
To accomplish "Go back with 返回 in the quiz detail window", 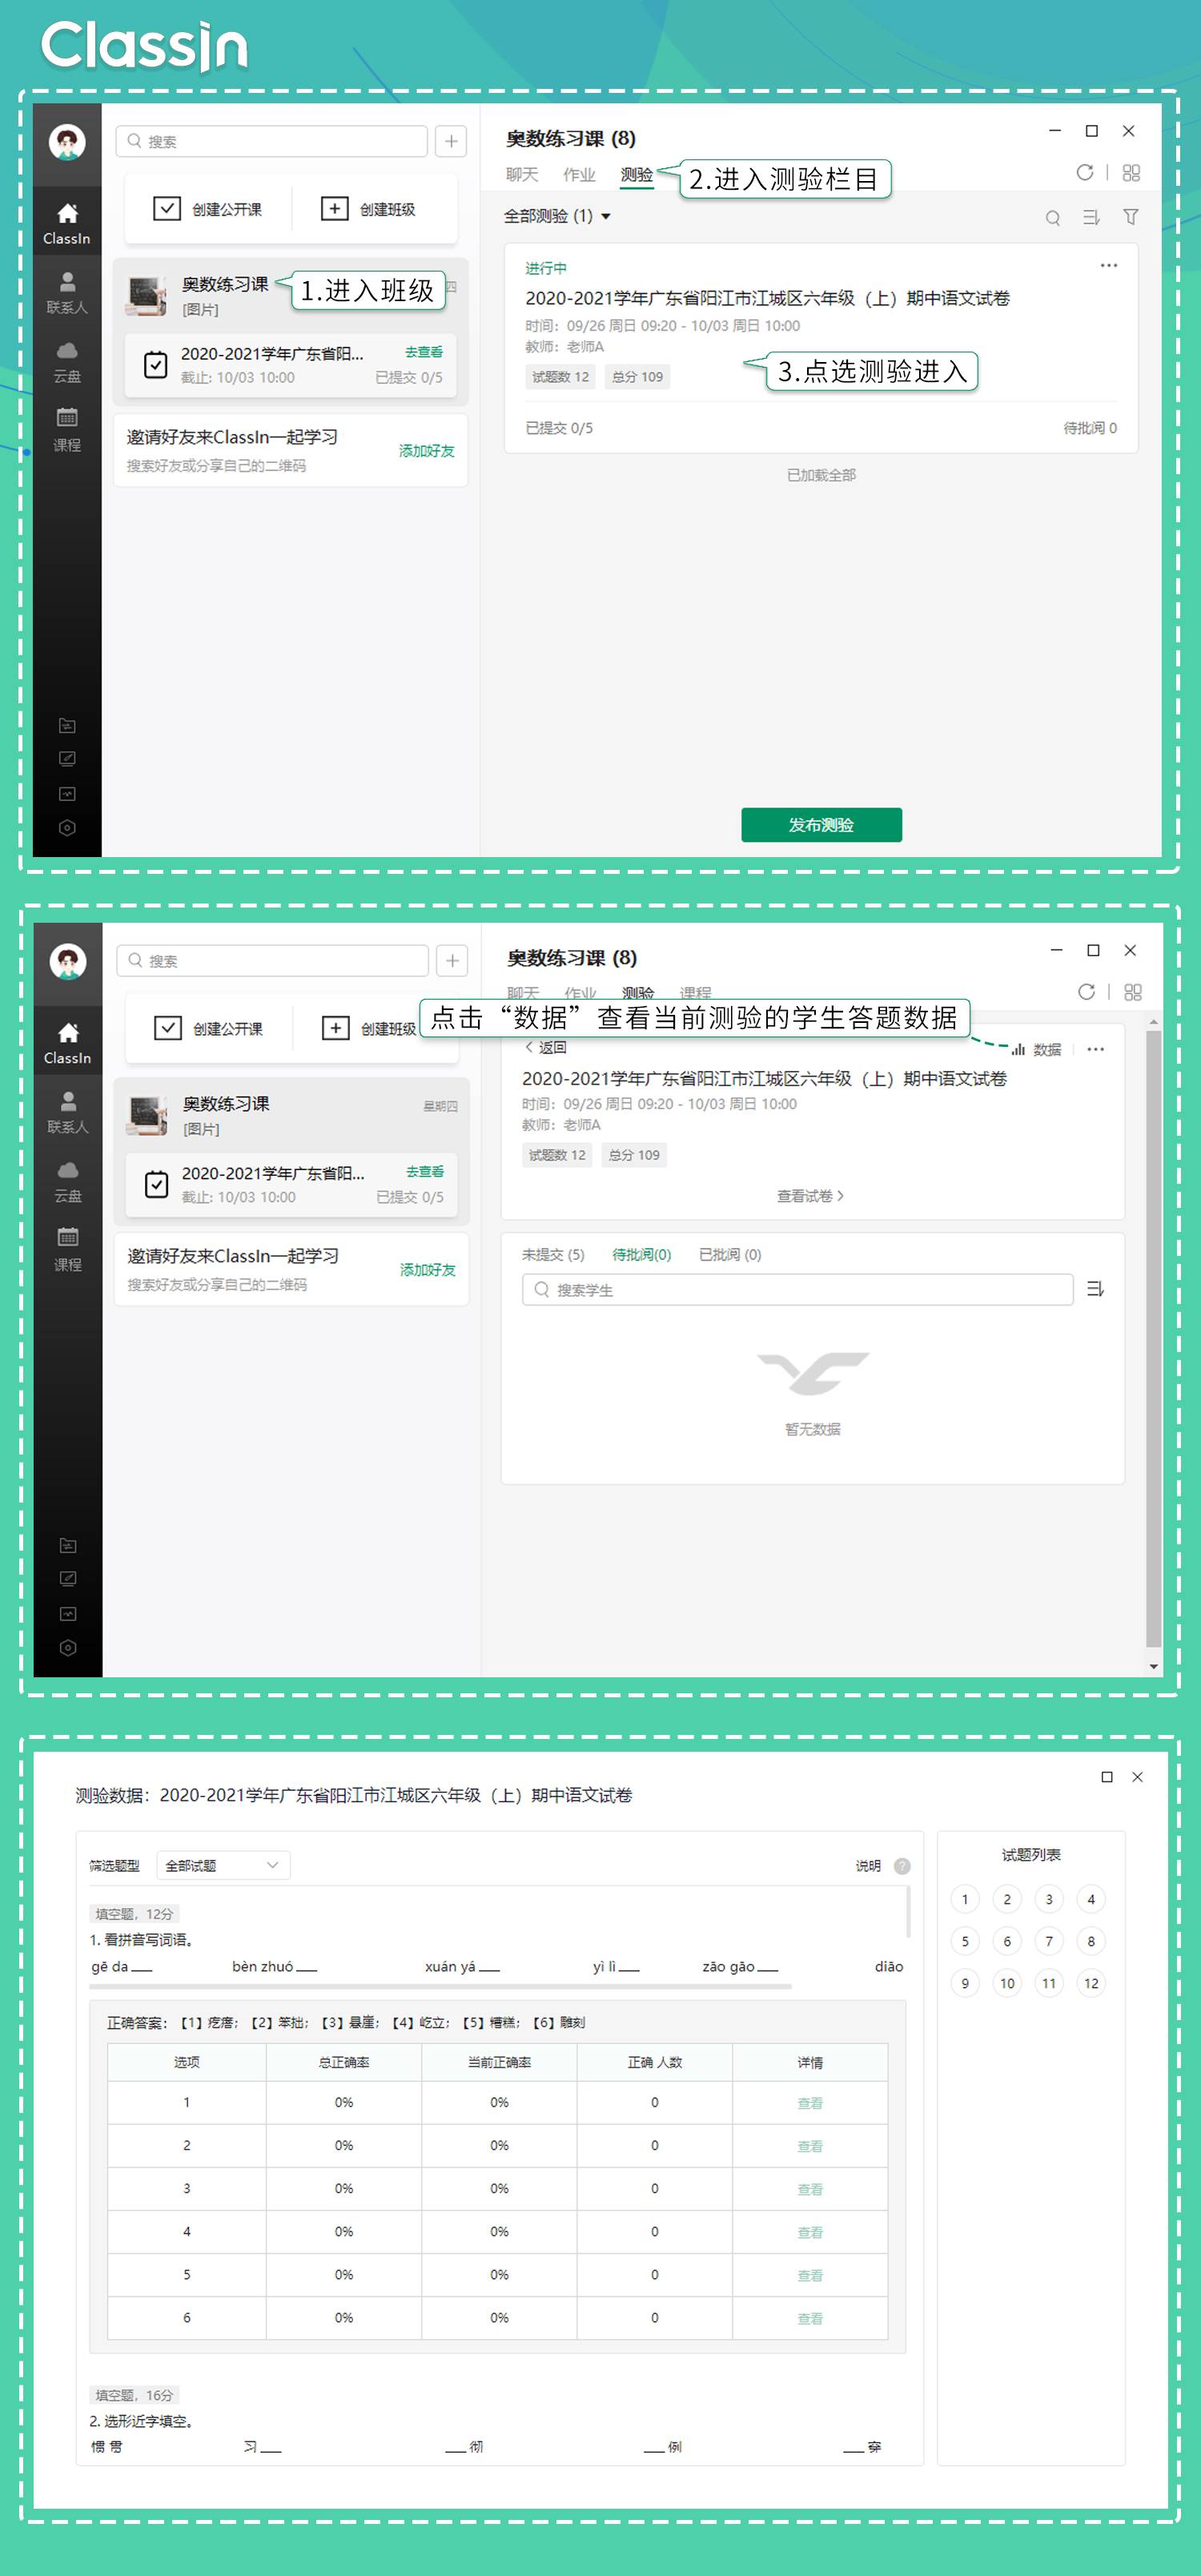I will [x=546, y=1047].
